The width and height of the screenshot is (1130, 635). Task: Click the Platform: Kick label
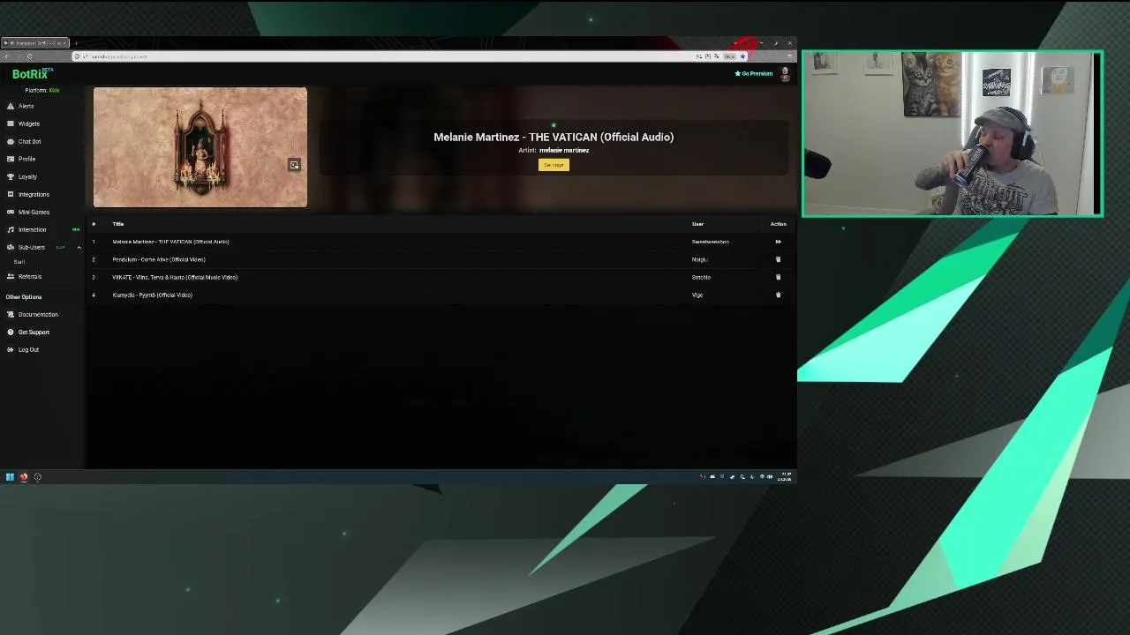click(42, 90)
